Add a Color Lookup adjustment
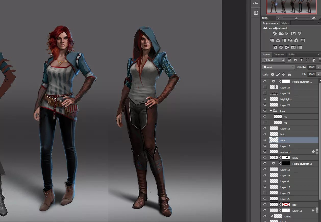Screen dimensions: 321x222 coord(303,41)
